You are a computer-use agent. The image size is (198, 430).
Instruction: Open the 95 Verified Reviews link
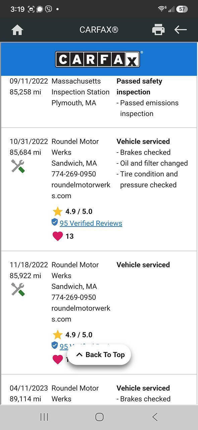91,223
